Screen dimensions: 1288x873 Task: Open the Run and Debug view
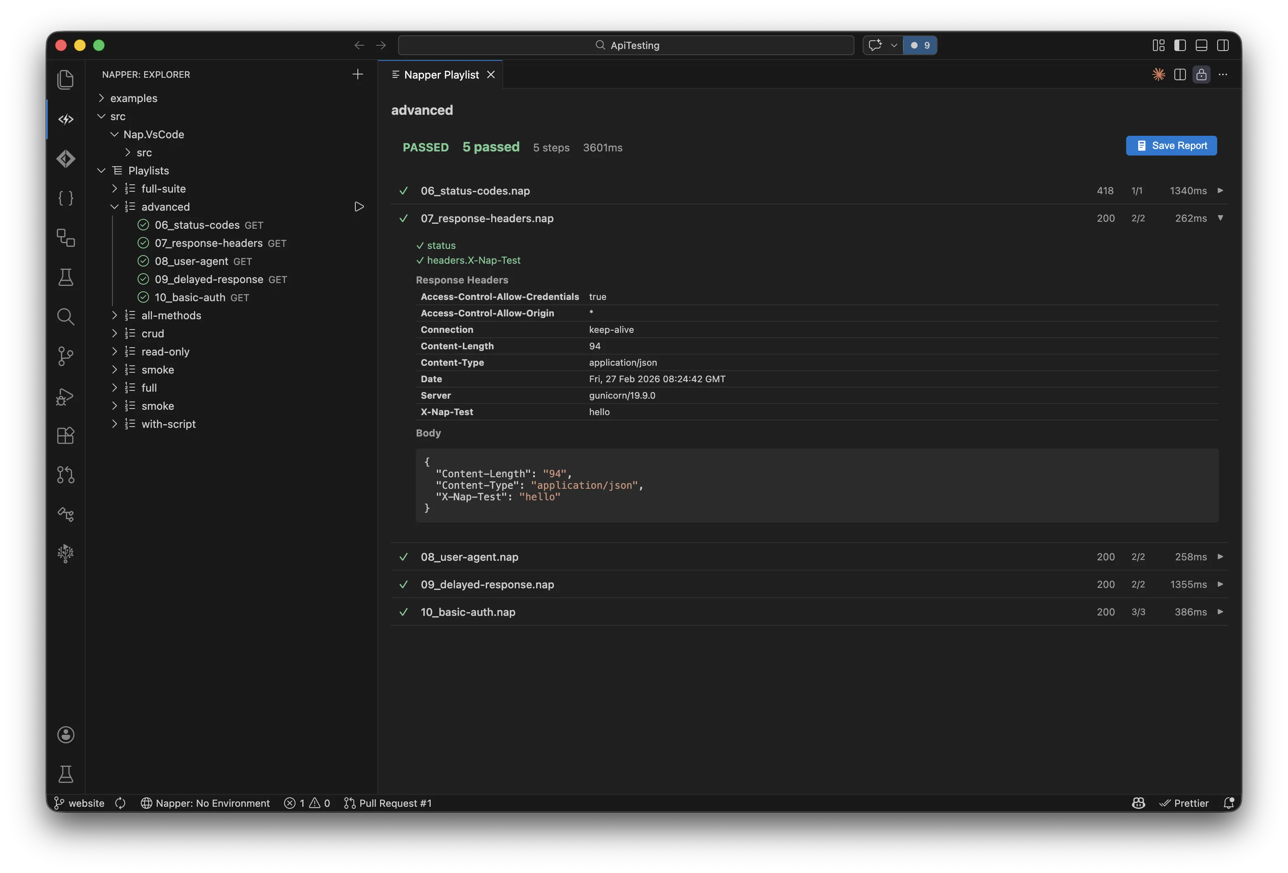point(65,397)
